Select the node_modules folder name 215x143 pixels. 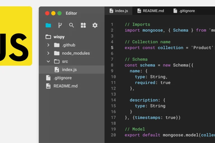(x=76, y=53)
